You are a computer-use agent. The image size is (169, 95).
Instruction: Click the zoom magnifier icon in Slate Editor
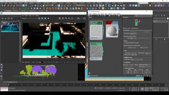pos(144,76)
